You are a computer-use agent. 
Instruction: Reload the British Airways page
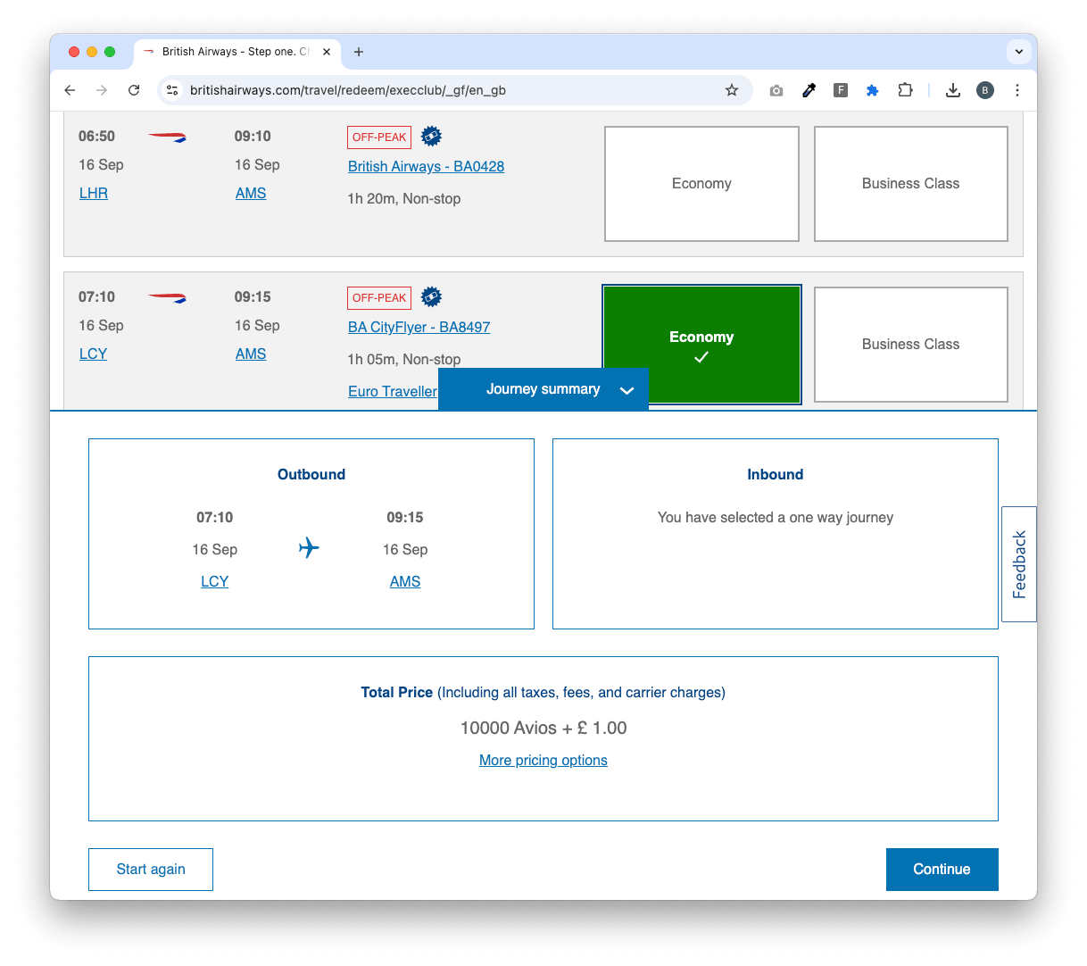tap(134, 90)
